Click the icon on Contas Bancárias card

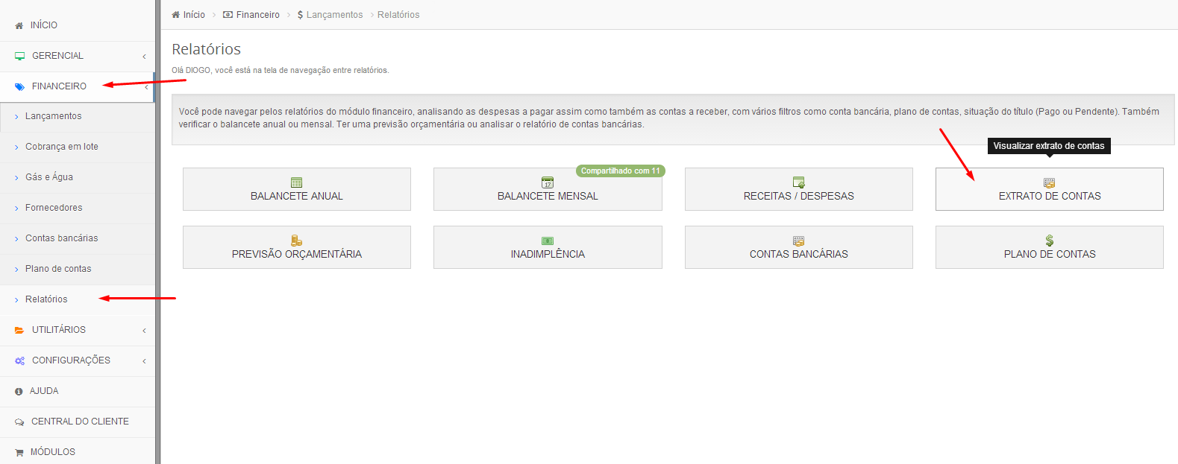coord(799,241)
